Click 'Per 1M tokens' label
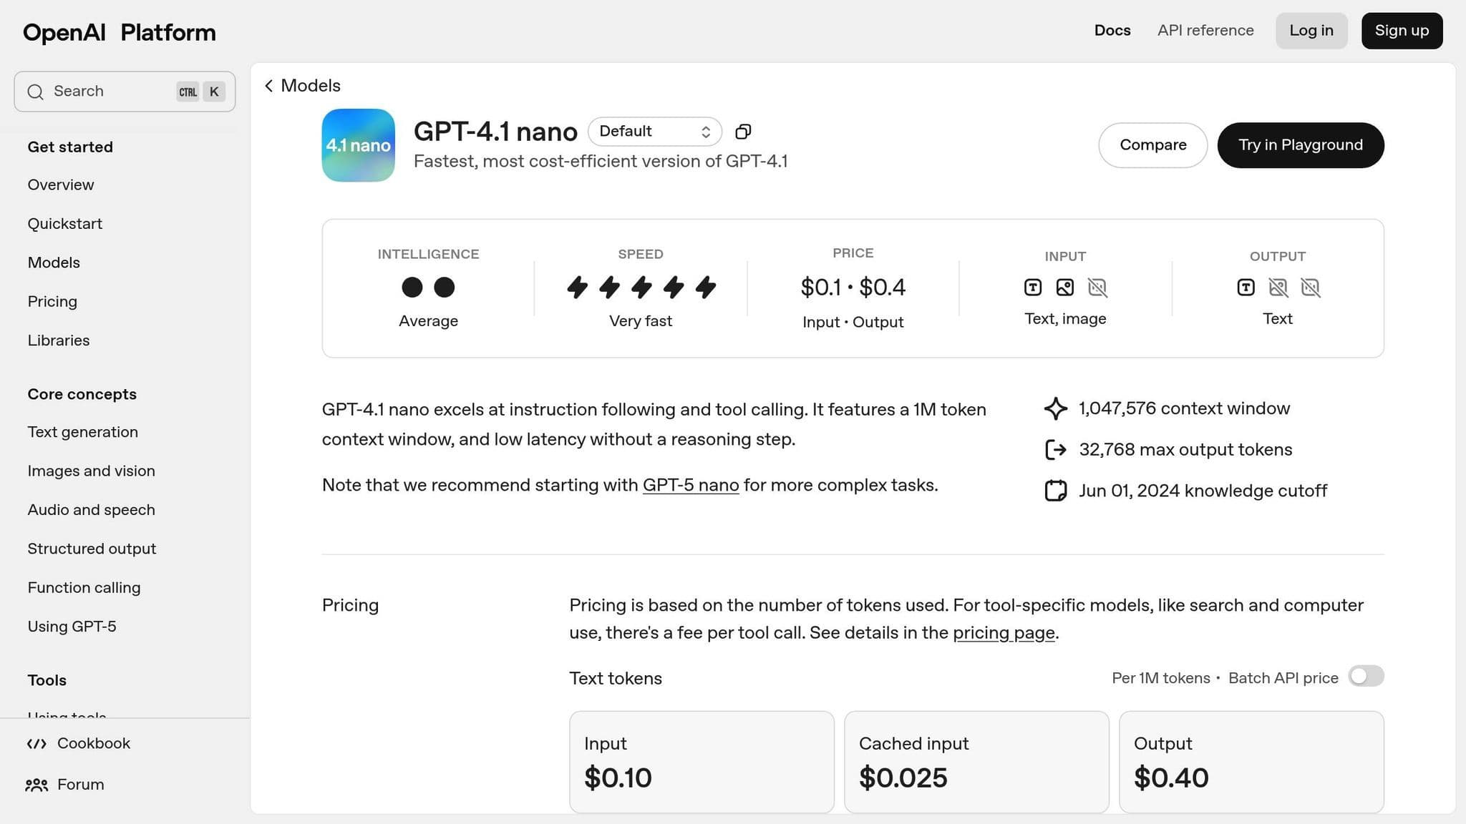This screenshot has width=1466, height=824. pyautogui.click(x=1161, y=679)
